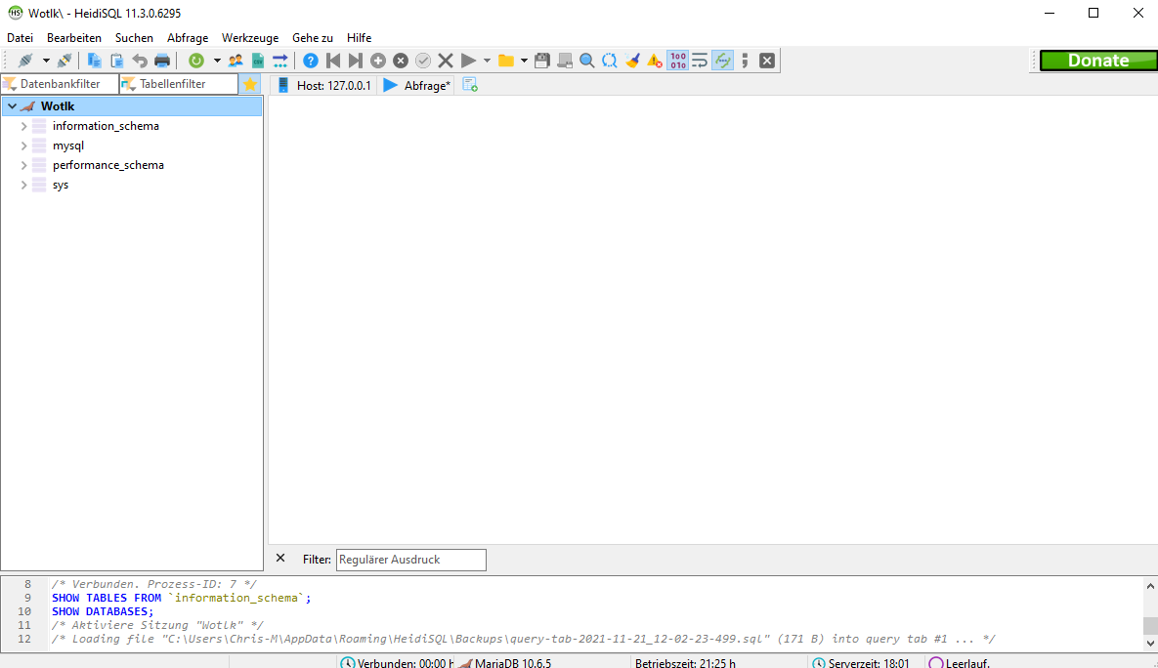Insert row with plus circle icon

click(378, 61)
